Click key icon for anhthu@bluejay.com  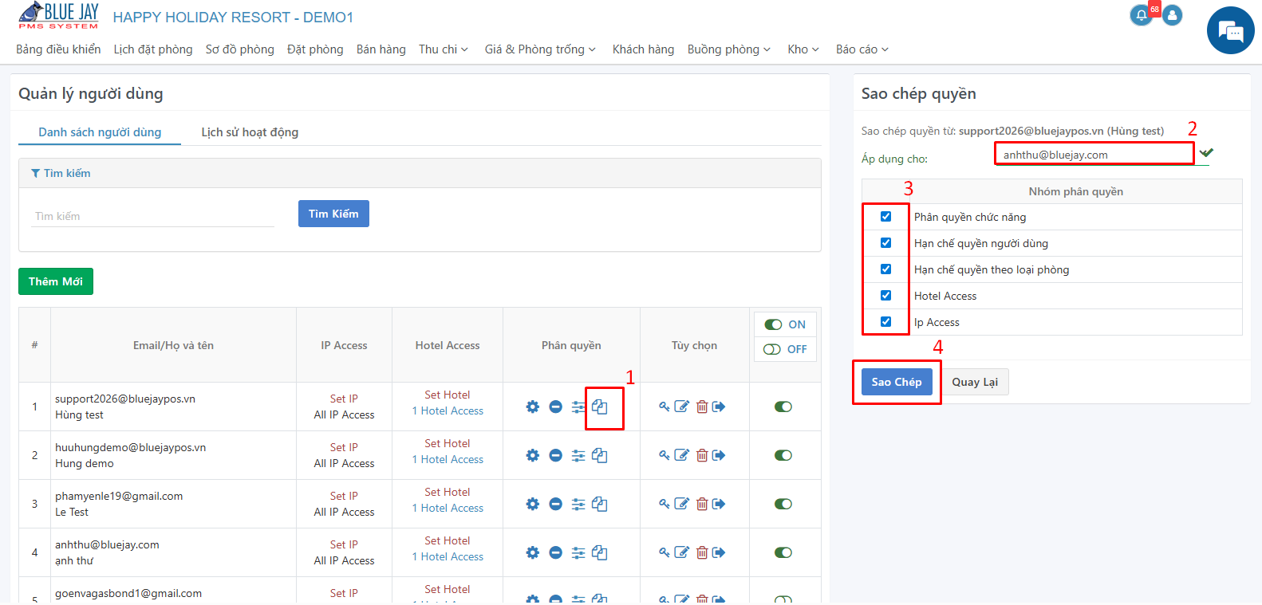click(x=664, y=552)
